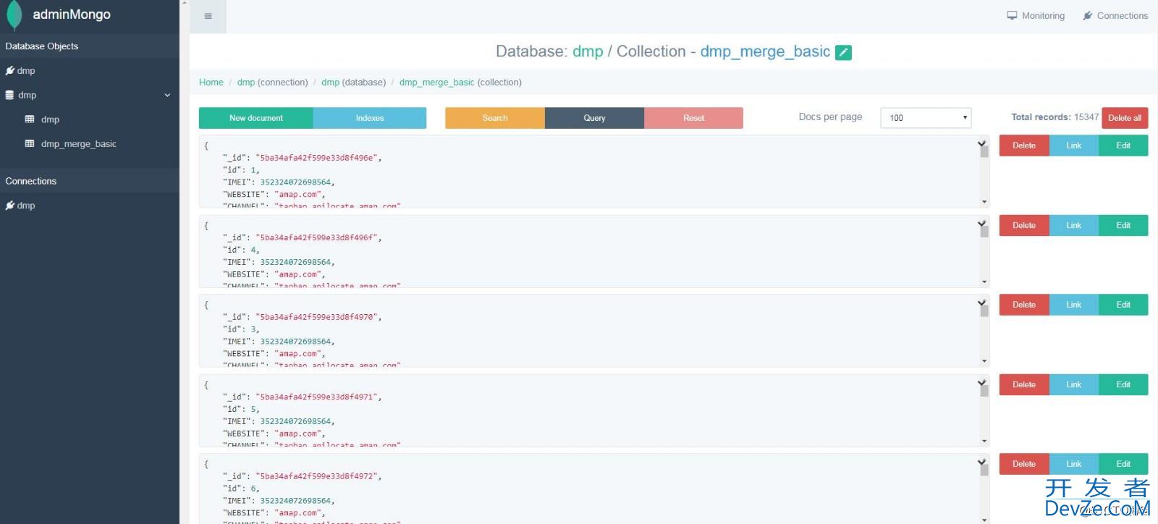Screen dimensions: 1158x524
Task: Go to Home breadcrumb link
Action: (x=211, y=83)
